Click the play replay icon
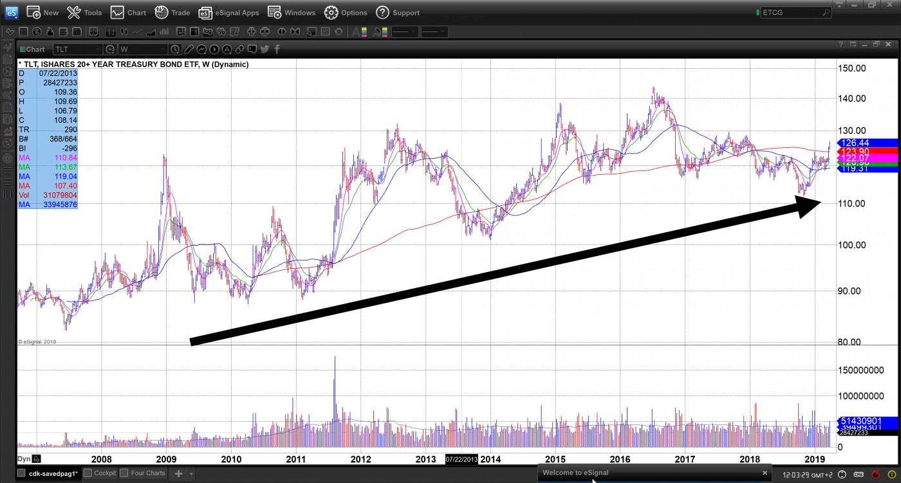This screenshot has height=483, width=901. pos(214,49)
